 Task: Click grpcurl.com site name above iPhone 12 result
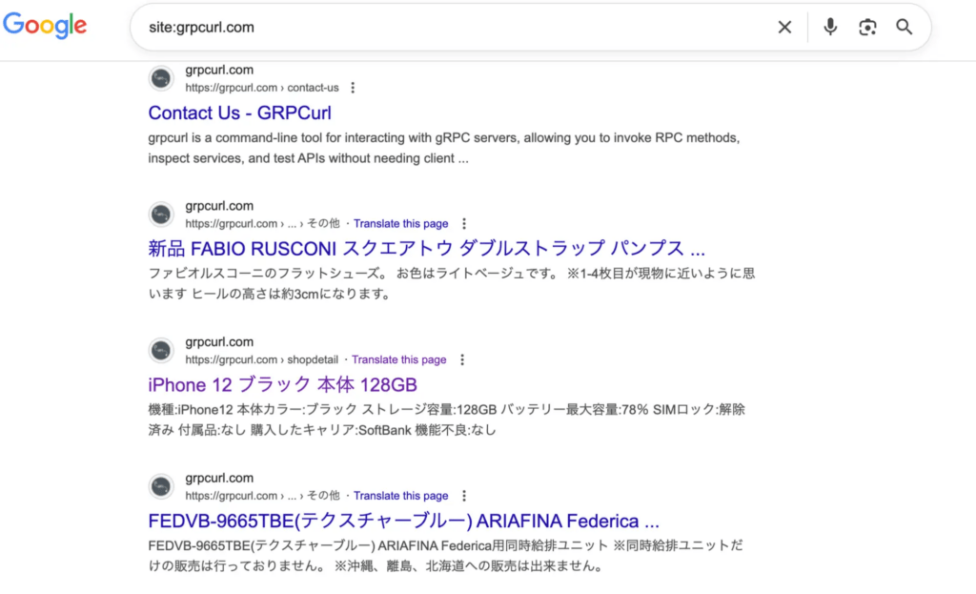pos(219,342)
